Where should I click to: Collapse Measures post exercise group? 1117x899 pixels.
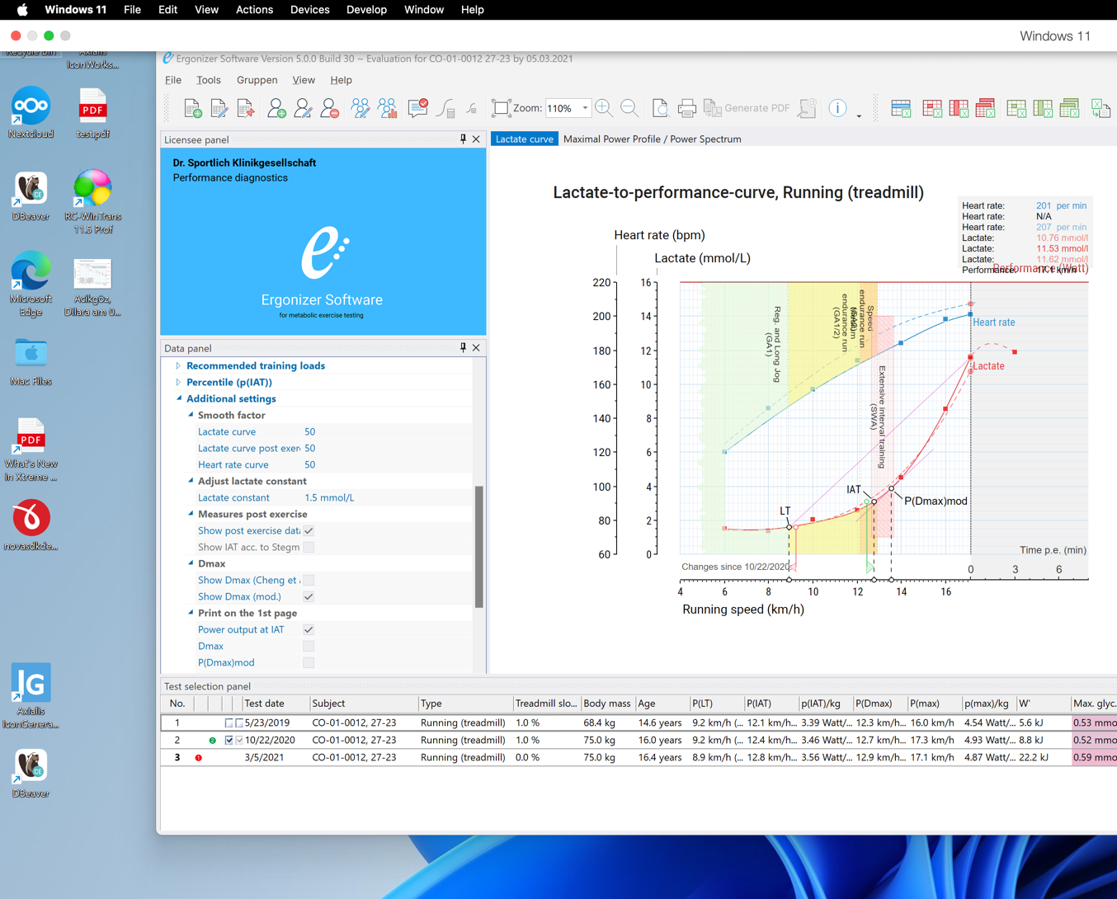(x=191, y=514)
